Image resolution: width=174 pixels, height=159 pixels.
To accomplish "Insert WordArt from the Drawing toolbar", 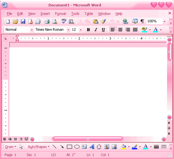I will pyautogui.click(x=92, y=147).
